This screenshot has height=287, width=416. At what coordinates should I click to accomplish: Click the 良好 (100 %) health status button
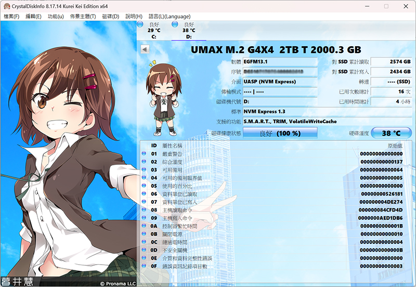point(280,133)
